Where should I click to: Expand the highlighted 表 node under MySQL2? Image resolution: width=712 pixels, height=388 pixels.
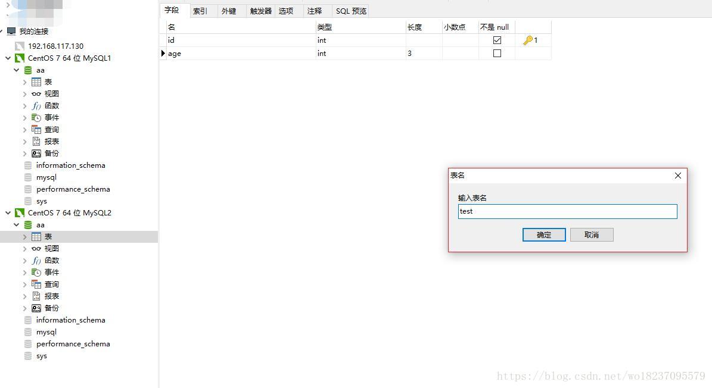(24, 236)
